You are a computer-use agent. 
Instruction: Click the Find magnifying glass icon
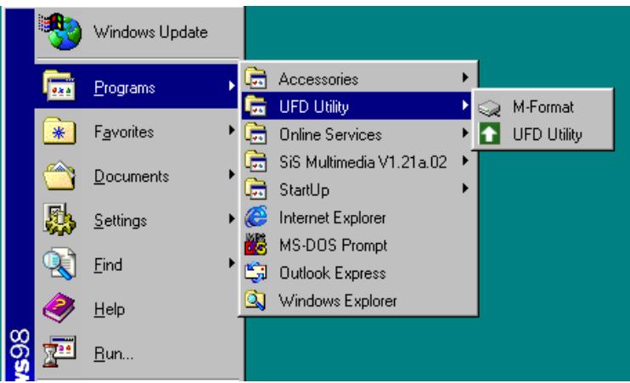click(59, 263)
